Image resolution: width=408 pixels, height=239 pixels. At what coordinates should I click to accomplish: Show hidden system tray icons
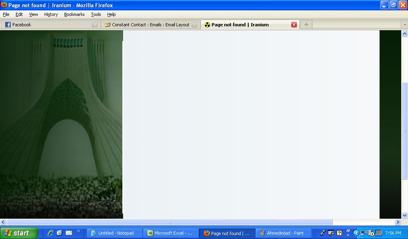[x=357, y=233]
